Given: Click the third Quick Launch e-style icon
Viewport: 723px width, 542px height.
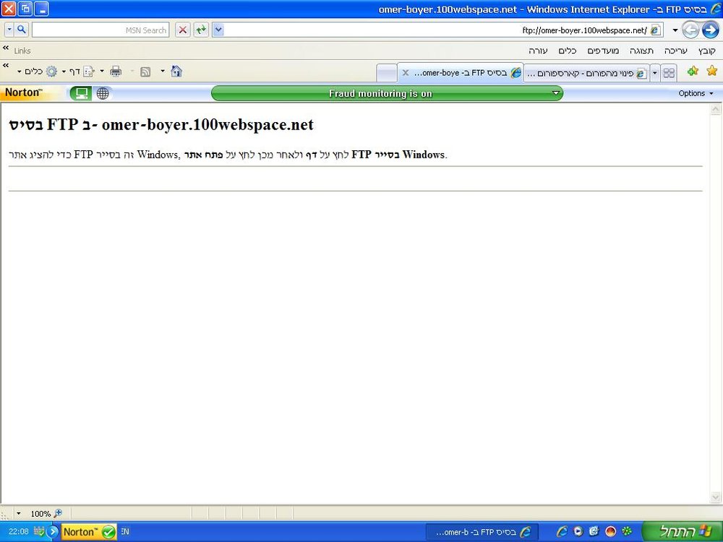Looking at the screenshot, I should pyautogui.click(x=594, y=531).
